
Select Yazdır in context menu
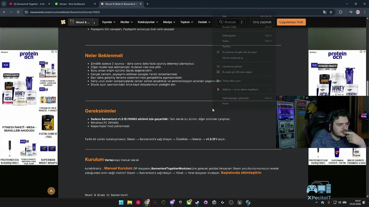point(244,41)
